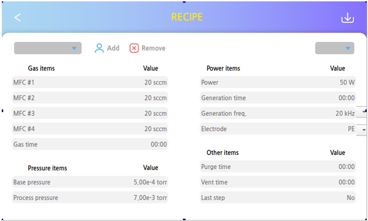Click the Add button label

[113, 48]
